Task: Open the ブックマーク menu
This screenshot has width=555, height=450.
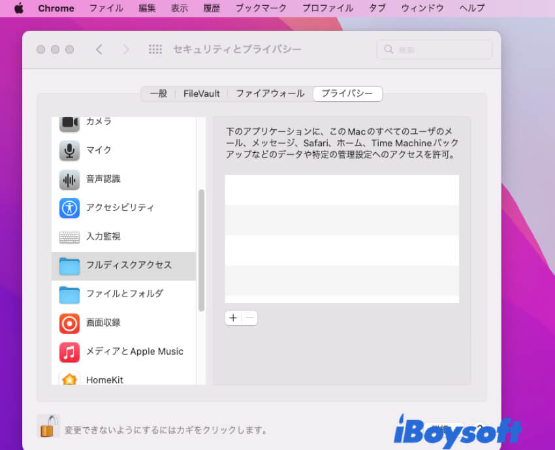Action: click(261, 8)
